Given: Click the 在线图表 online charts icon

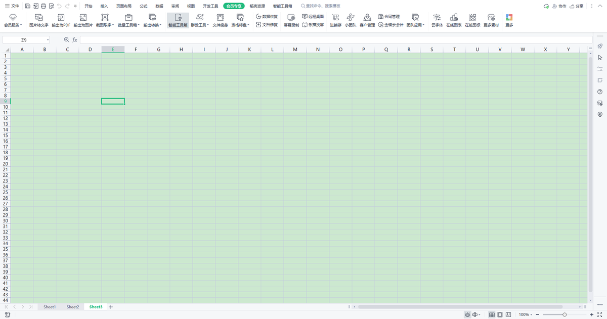Looking at the screenshot, I should click(x=454, y=17).
